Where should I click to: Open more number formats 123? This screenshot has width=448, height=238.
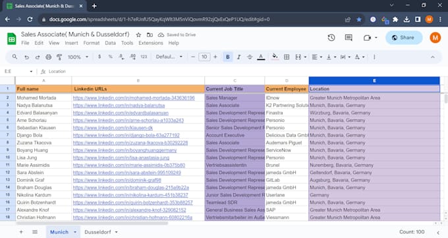click(x=144, y=57)
